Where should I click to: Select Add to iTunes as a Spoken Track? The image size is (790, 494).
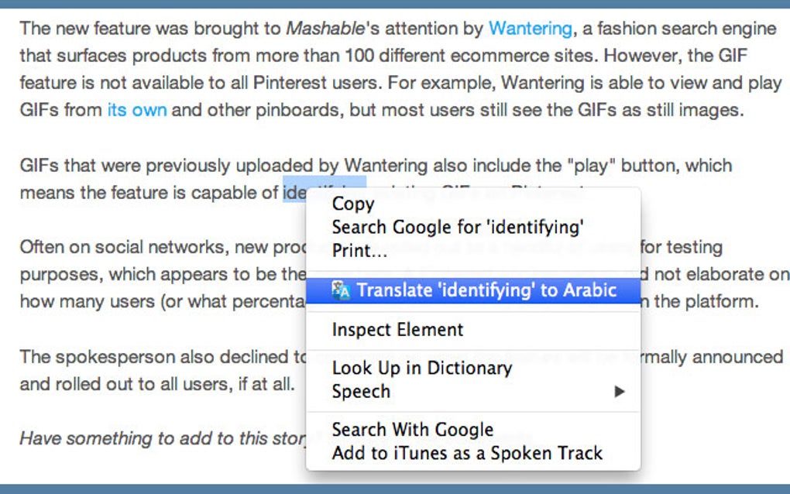coord(467,453)
